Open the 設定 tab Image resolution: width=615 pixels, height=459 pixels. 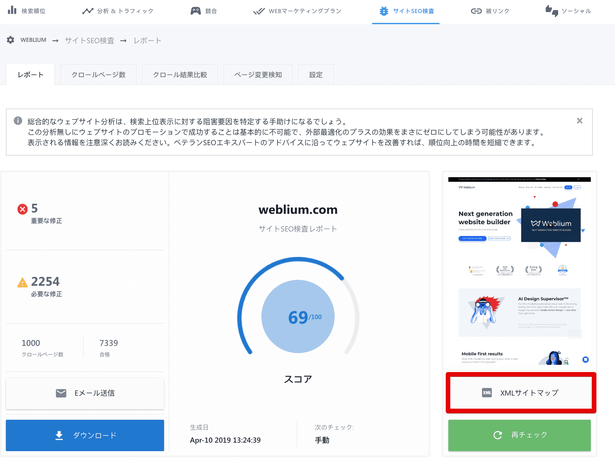(x=315, y=74)
